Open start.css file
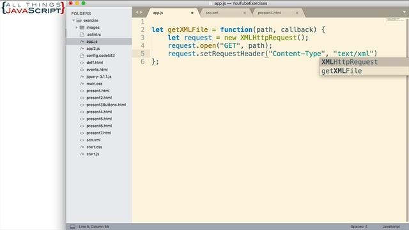 95,147
